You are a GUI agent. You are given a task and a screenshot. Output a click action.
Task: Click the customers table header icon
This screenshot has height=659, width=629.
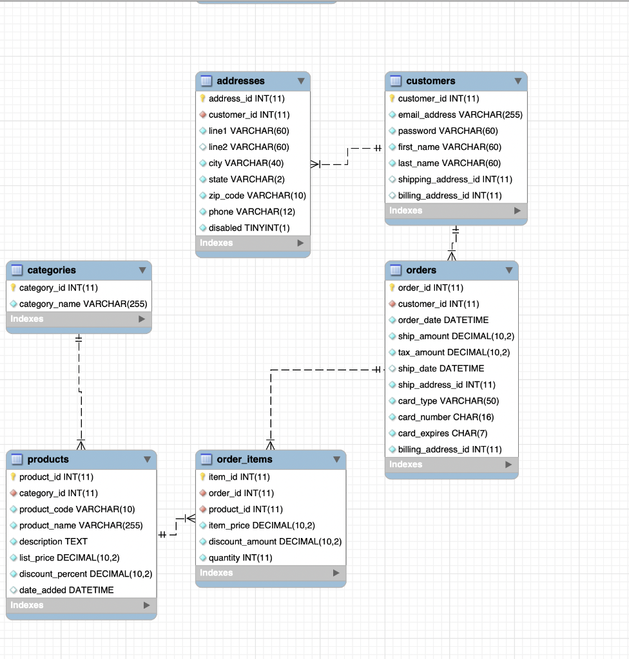tap(396, 80)
